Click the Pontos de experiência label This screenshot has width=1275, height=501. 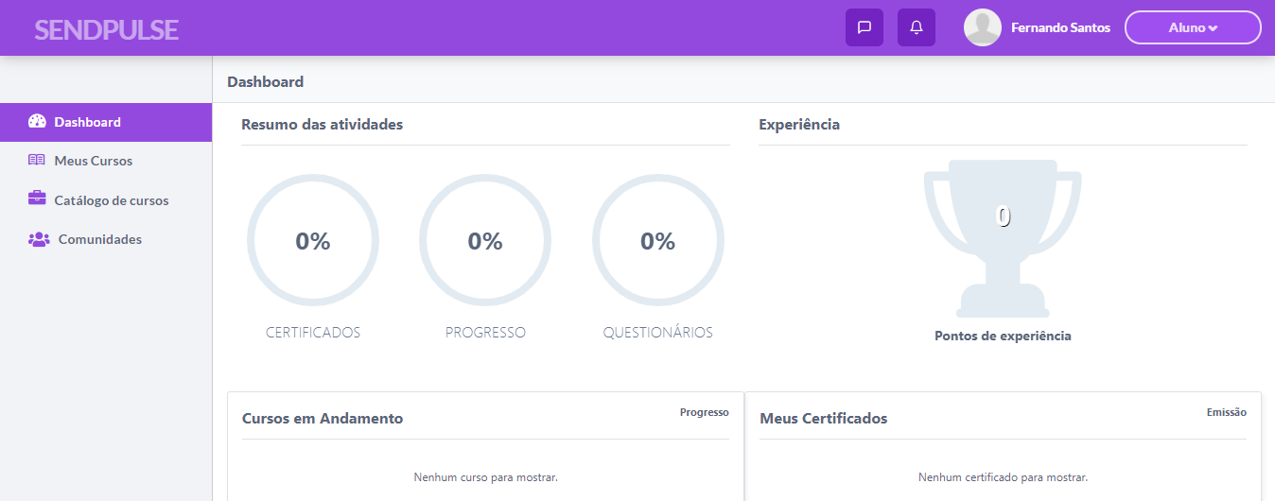tap(1003, 336)
